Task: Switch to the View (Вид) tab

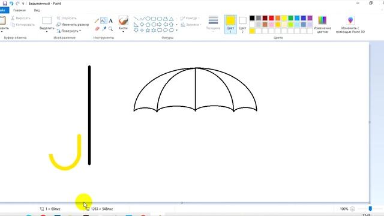Action: pos(37,10)
